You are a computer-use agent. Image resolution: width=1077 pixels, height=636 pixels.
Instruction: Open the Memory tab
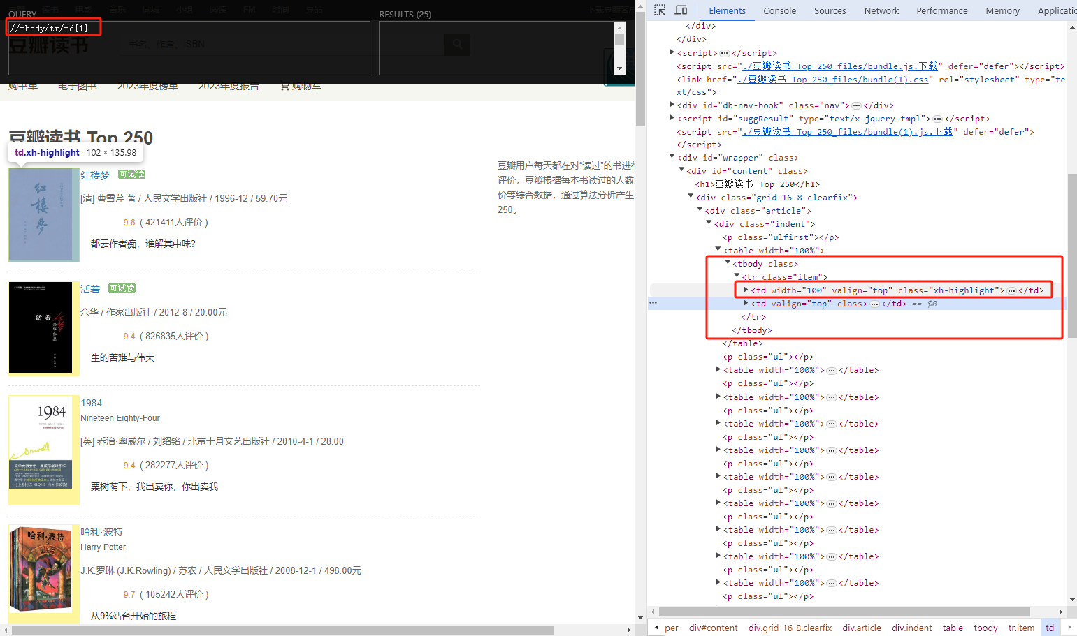[1002, 10]
